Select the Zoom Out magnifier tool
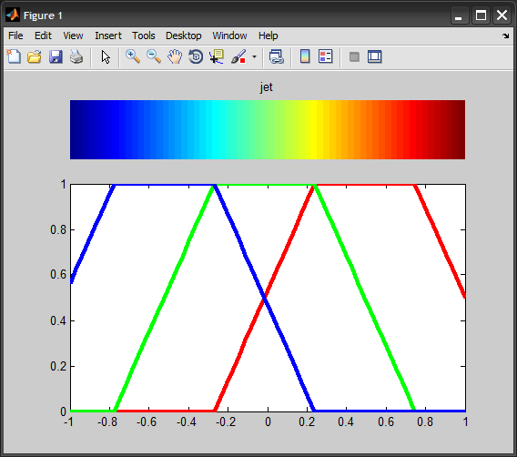 154,56
